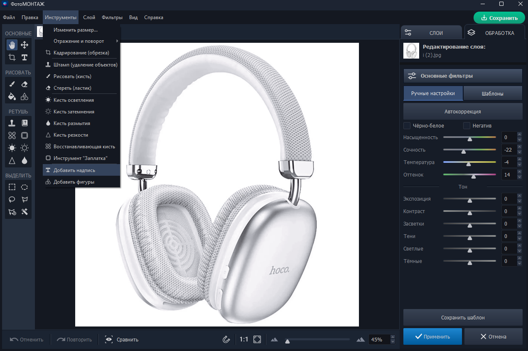Select the hand pan tool
The image size is (528, 351).
tap(12, 45)
